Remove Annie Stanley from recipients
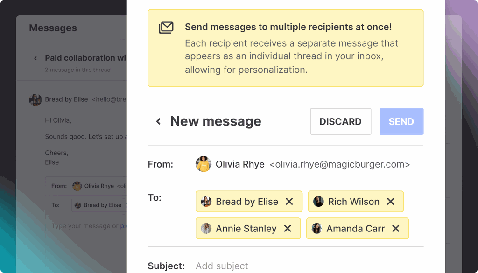Viewport: 478px width, 273px height. [x=288, y=229]
